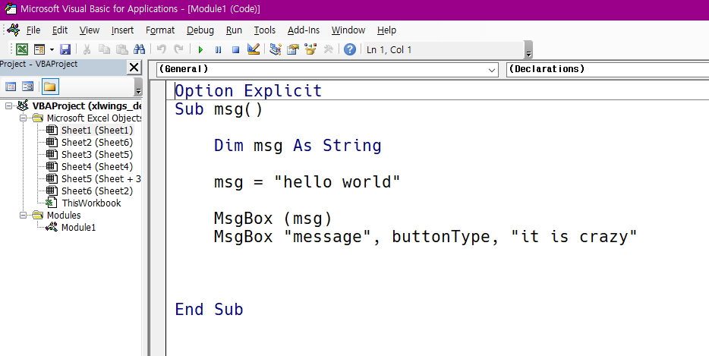
Task: Select VBAProject root node
Action: [87, 106]
